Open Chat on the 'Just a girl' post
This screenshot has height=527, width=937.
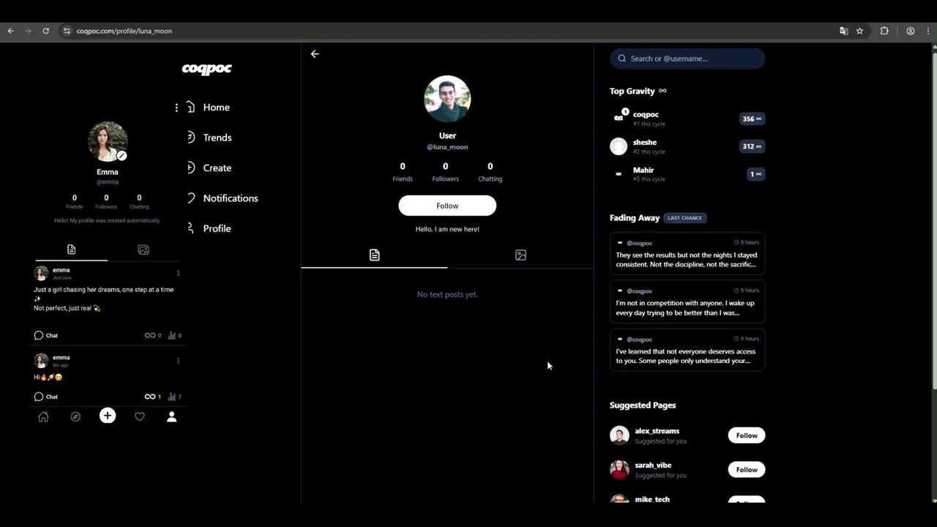45,335
